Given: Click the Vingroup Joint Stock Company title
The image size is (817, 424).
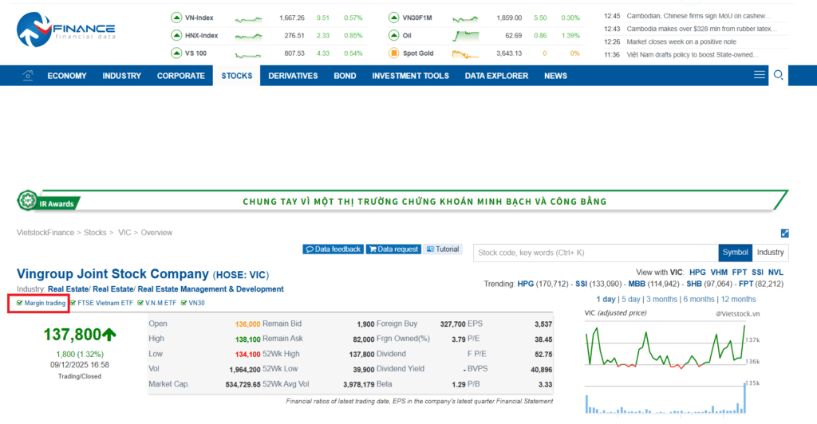Looking at the screenshot, I should pyautogui.click(x=112, y=274).
